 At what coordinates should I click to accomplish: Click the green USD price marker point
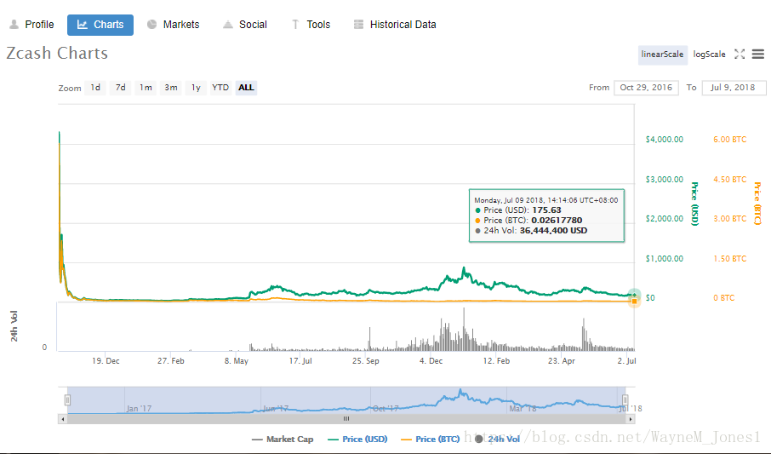coord(634,295)
